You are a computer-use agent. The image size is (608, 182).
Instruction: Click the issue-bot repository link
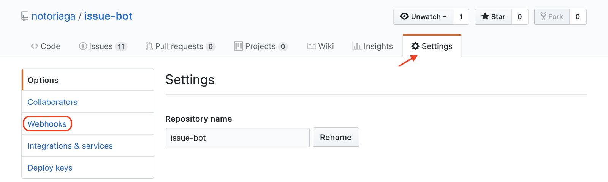tap(108, 16)
